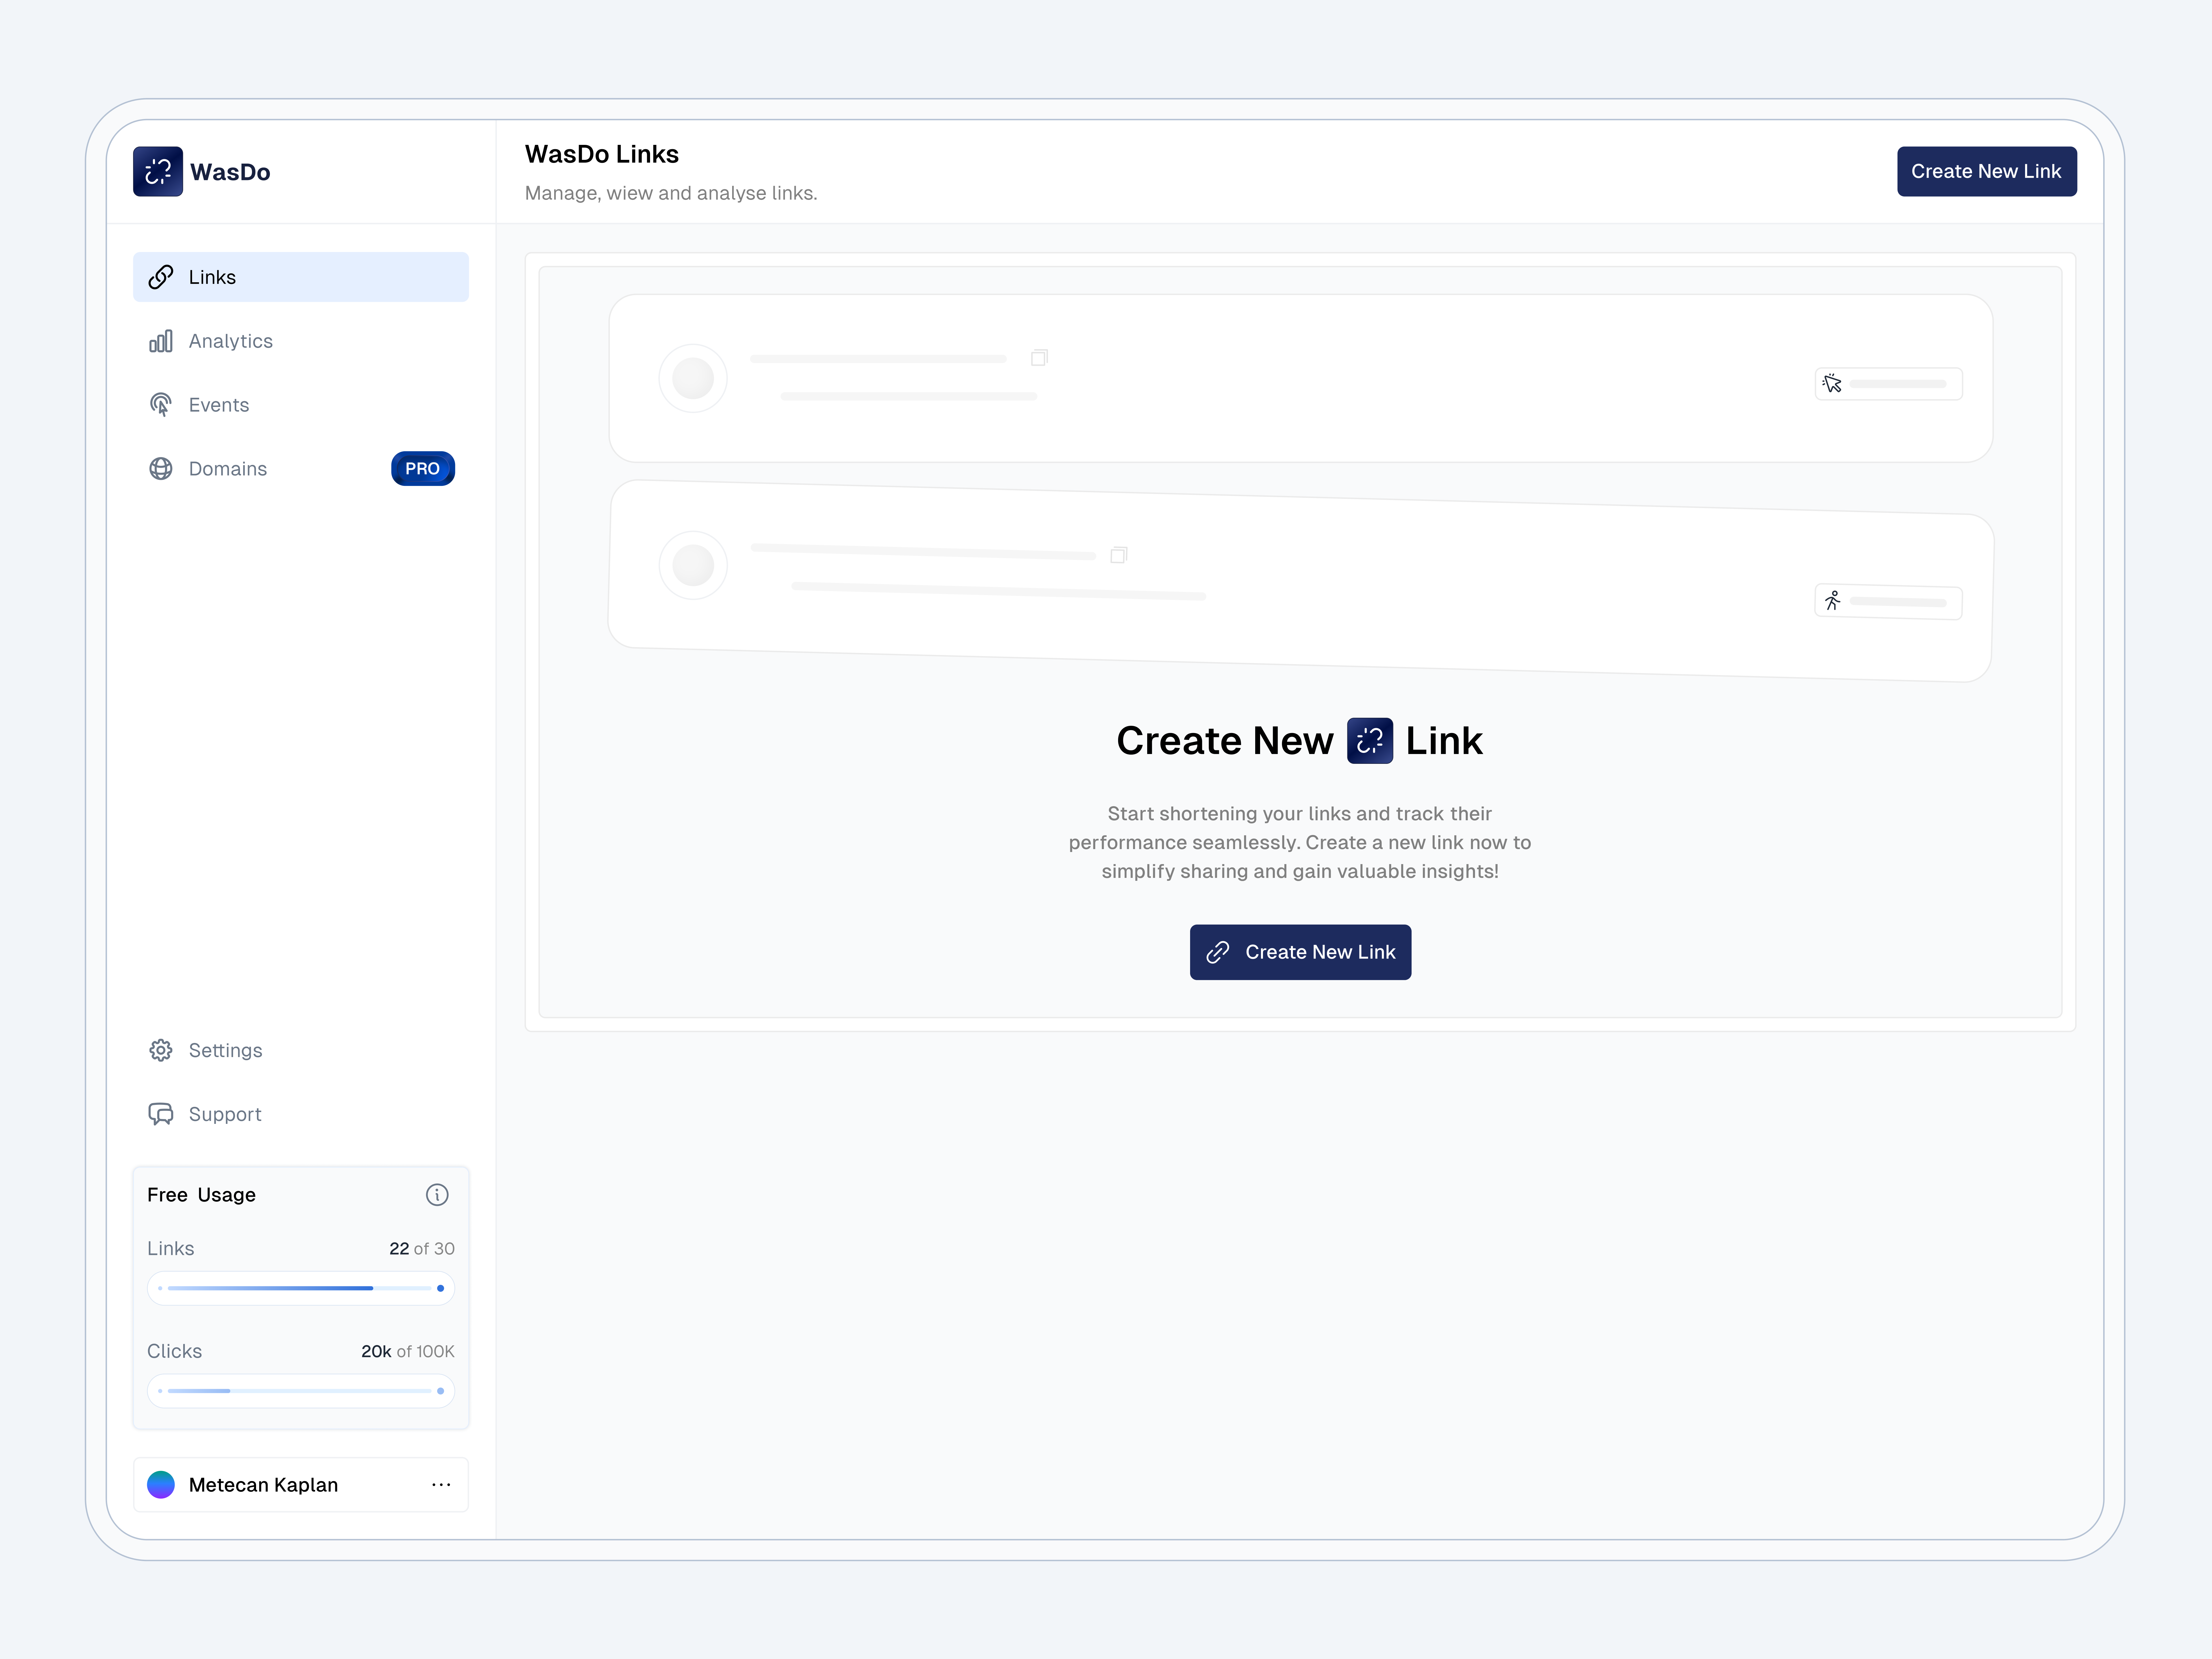Click the Free Usage info icon

pos(437,1195)
